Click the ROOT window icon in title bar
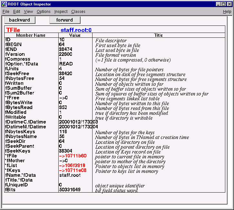The width and height of the screenshot is (234, 210). 4,4
